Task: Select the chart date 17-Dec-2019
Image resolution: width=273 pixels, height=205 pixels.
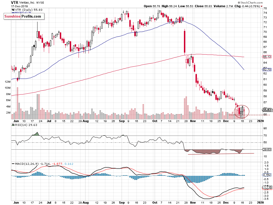Action: pos(19,6)
